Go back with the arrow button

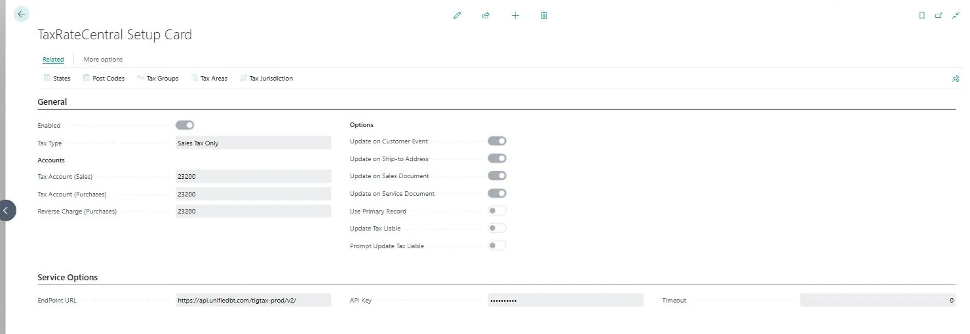[22, 14]
